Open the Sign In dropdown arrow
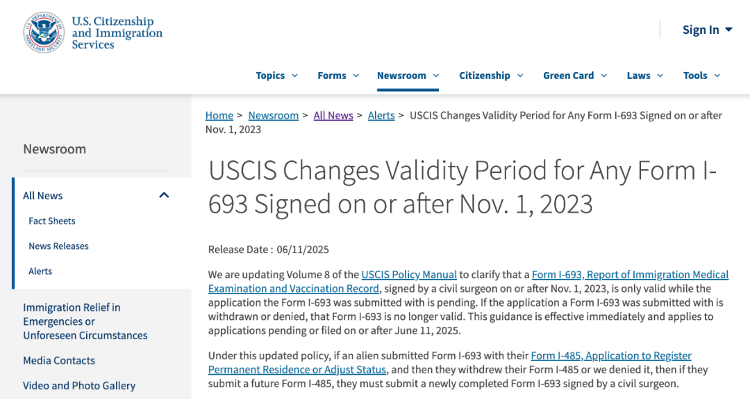Screen dimensions: 750x399 tap(728, 30)
